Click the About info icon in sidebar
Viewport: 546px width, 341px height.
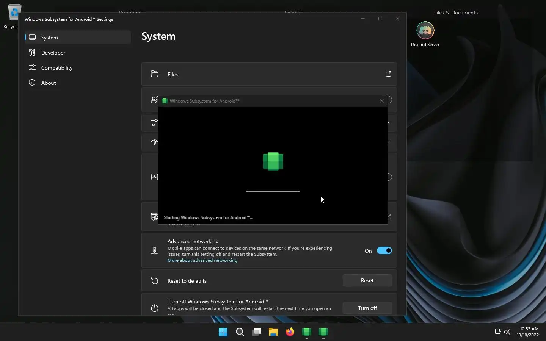tap(32, 83)
